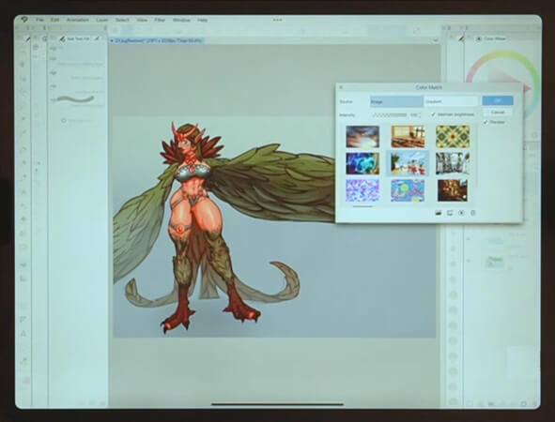Click the folder icon below thumbnails

[439, 213]
